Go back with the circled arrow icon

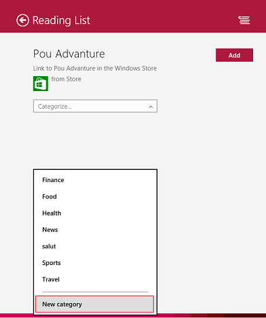22,20
